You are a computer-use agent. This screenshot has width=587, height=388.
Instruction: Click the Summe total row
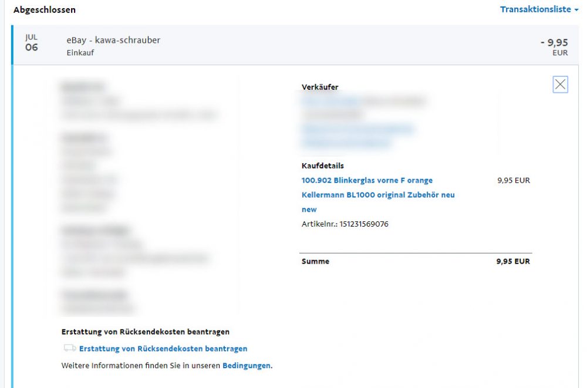coord(316,261)
